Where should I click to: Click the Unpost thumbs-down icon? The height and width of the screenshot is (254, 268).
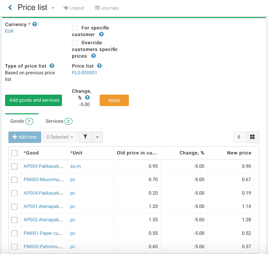(x=66, y=8)
